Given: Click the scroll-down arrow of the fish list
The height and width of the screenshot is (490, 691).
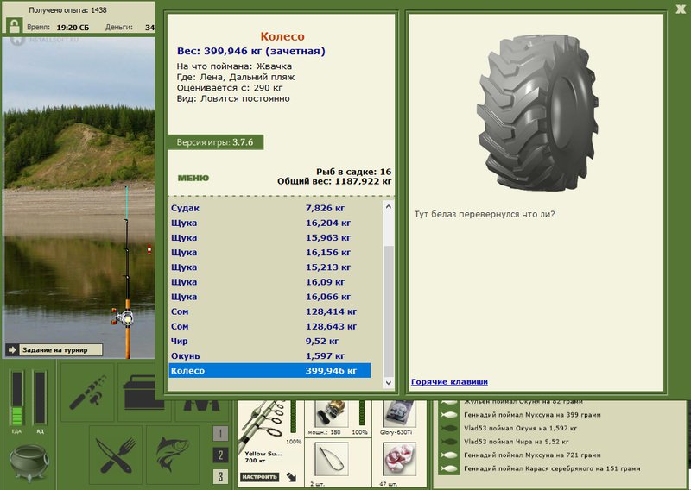Looking at the screenshot, I should pos(388,383).
